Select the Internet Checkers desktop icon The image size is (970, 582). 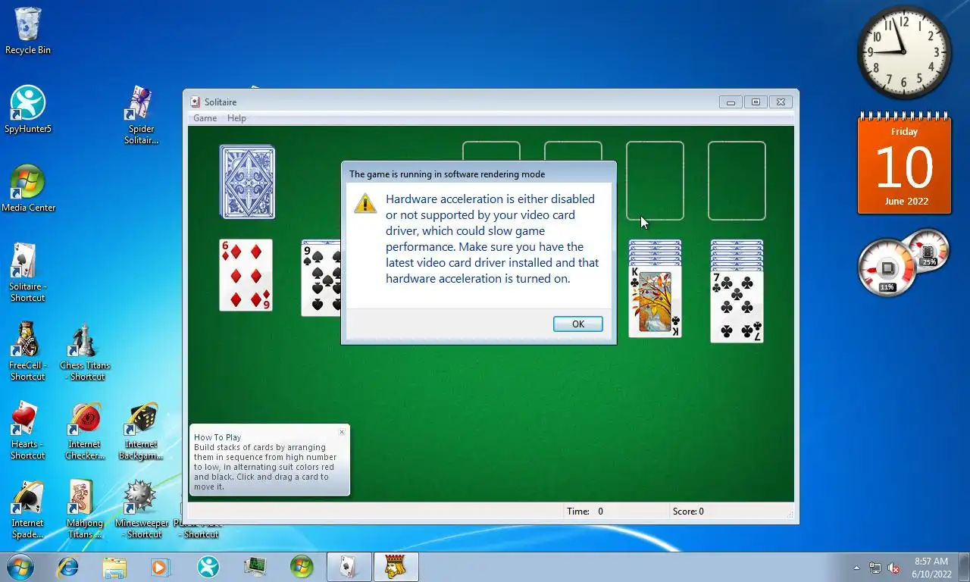click(85, 430)
